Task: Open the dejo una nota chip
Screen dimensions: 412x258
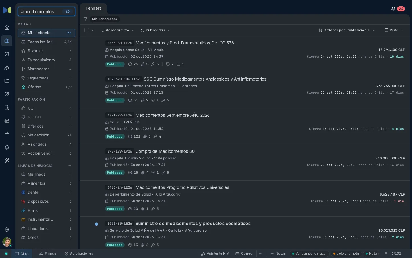Action: (346, 254)
